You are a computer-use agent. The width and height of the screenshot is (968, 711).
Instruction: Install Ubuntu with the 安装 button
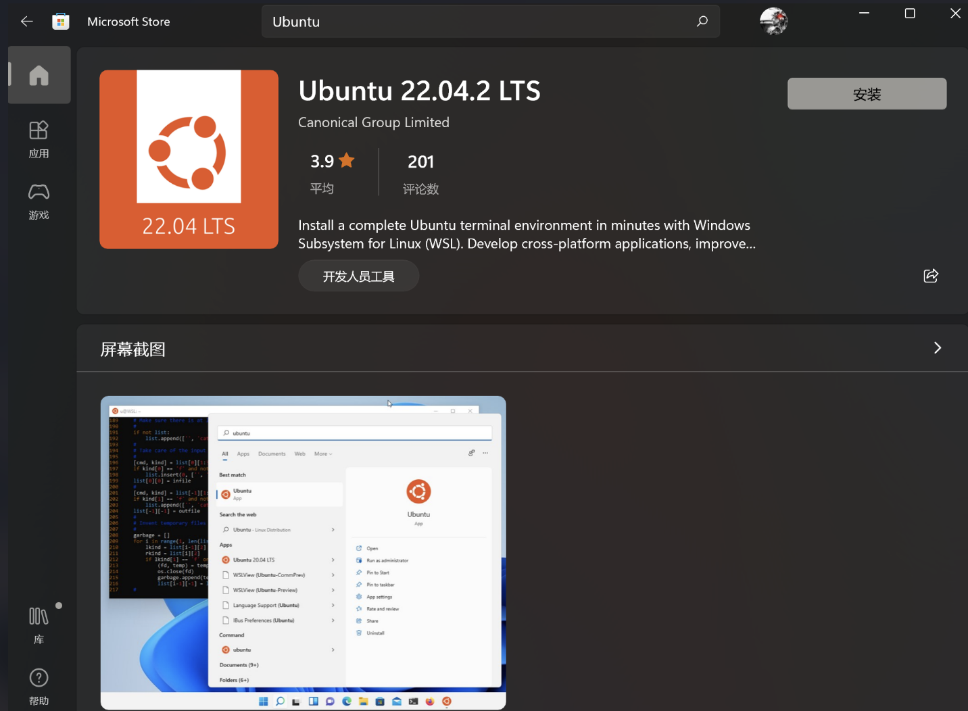[x=867, y=94]
